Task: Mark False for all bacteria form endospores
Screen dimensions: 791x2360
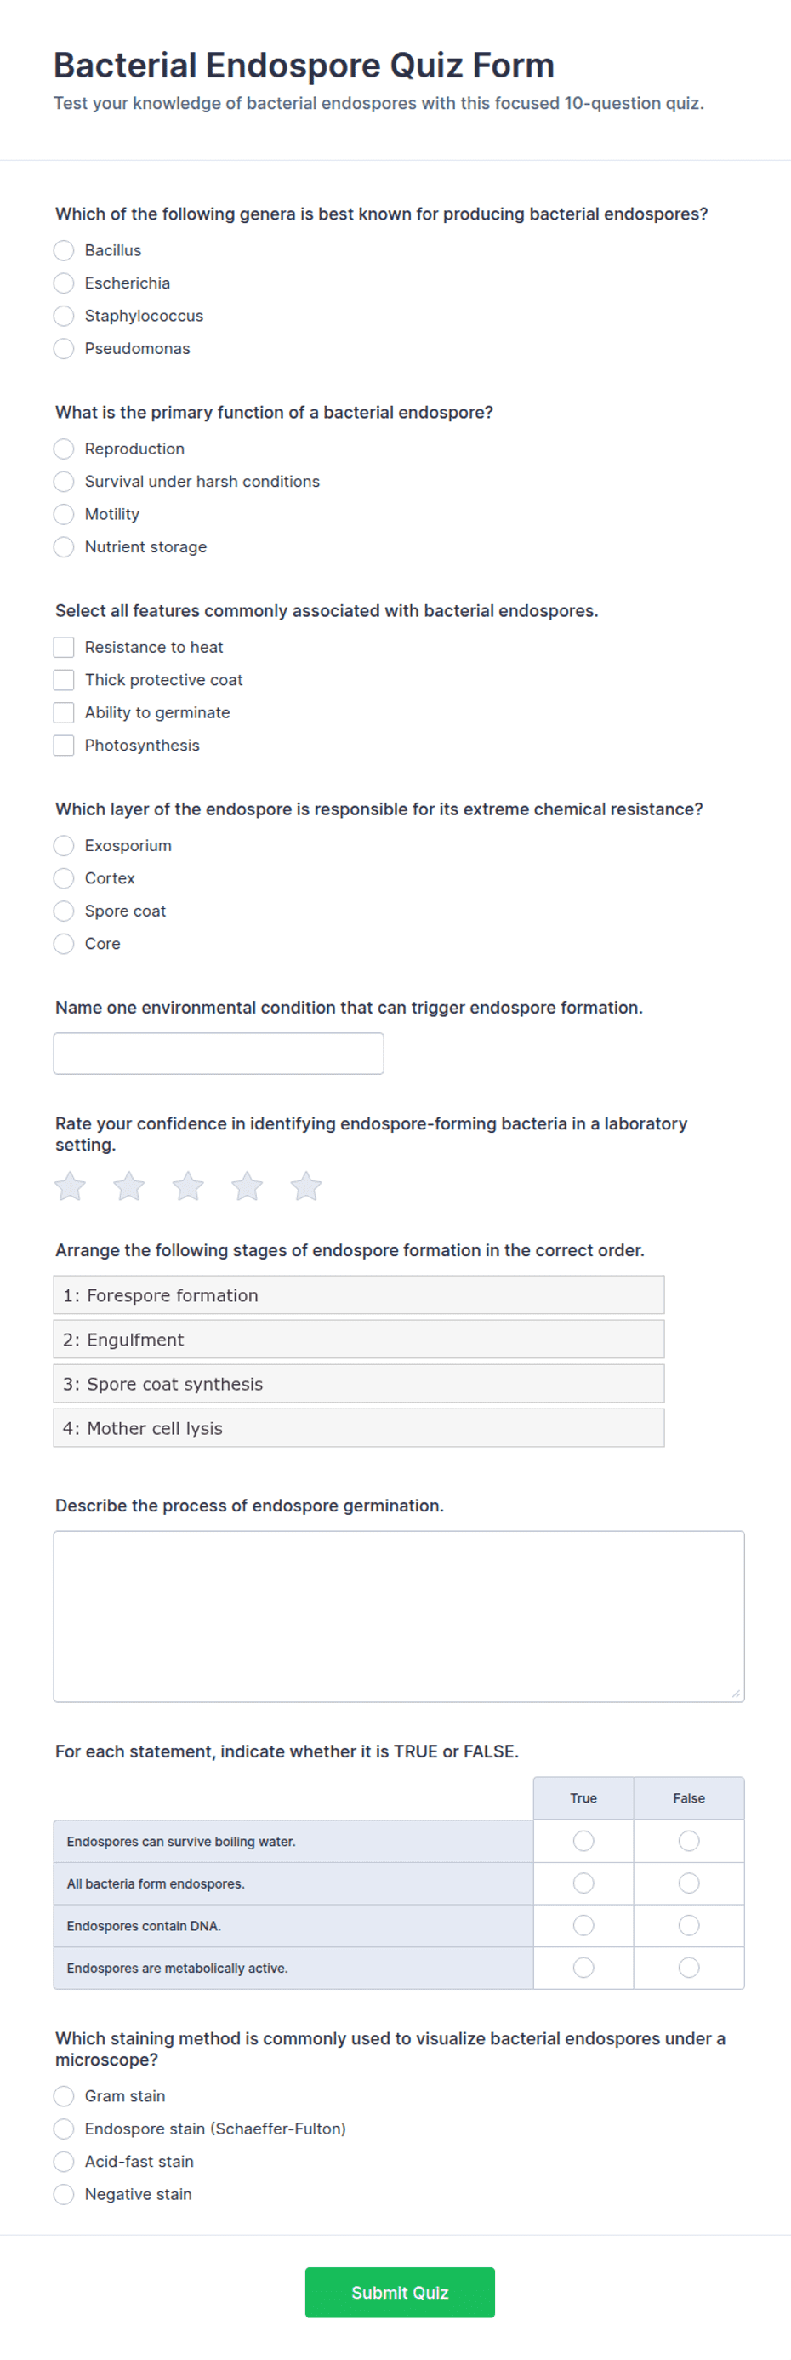Action: [x=688, y=1883]
